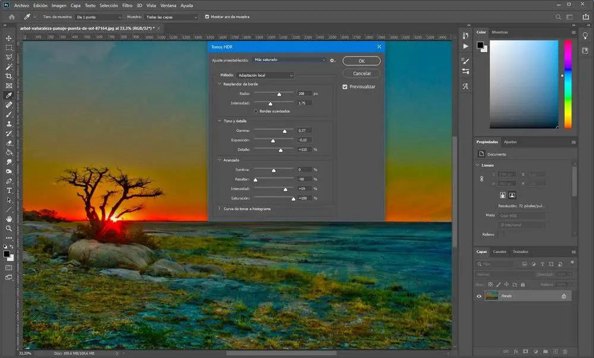This screenshot has height=358, width=594.
Task: Pick the Eyedropper tool in toolbar
Action: [x=9, y=95]
